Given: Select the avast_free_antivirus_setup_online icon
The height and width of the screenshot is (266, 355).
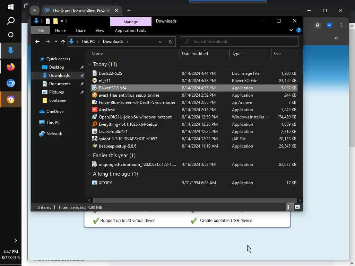Looking at the screenshot, I should point(95,95).
